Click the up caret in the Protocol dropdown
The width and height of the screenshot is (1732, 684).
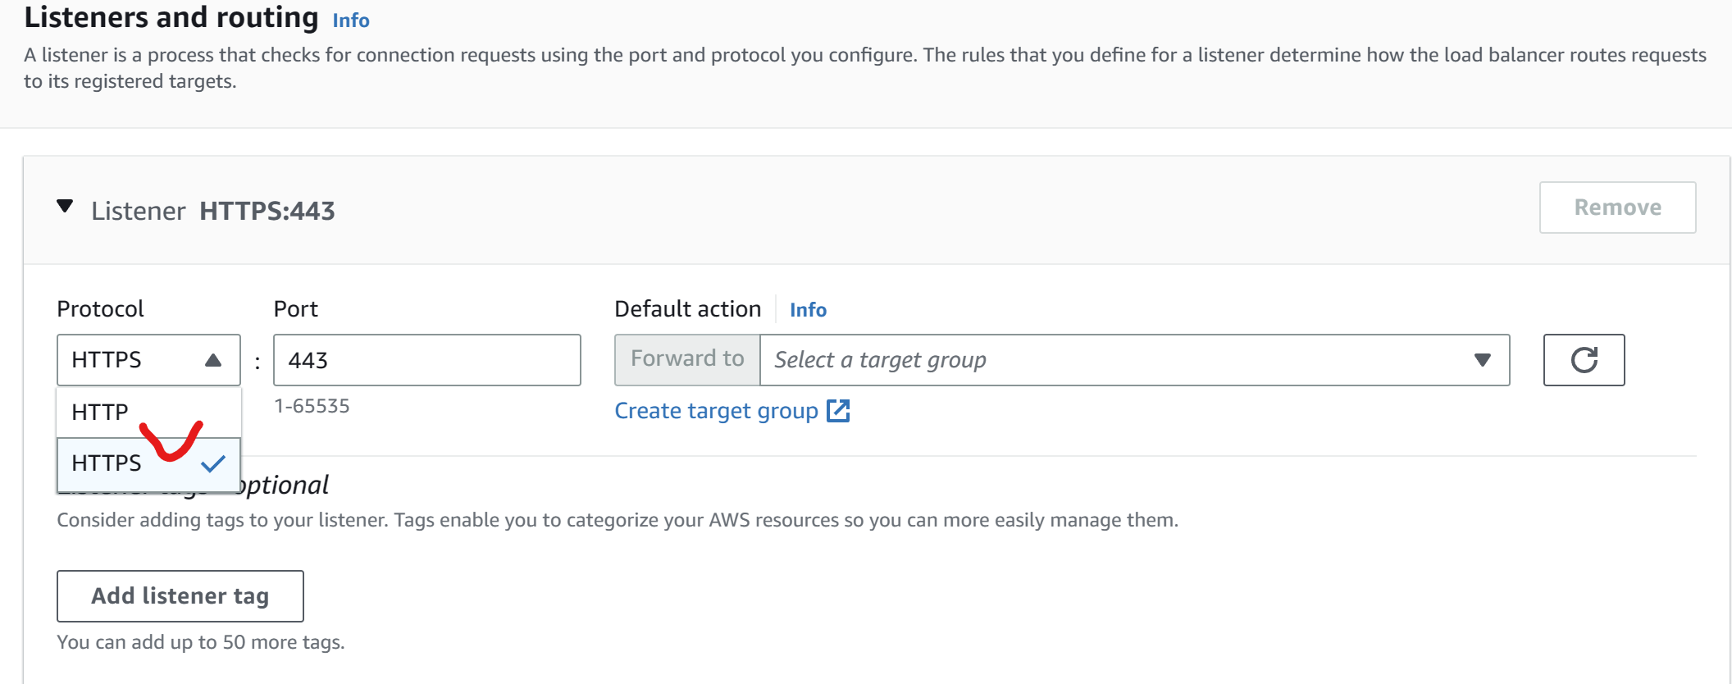[213, 360]
